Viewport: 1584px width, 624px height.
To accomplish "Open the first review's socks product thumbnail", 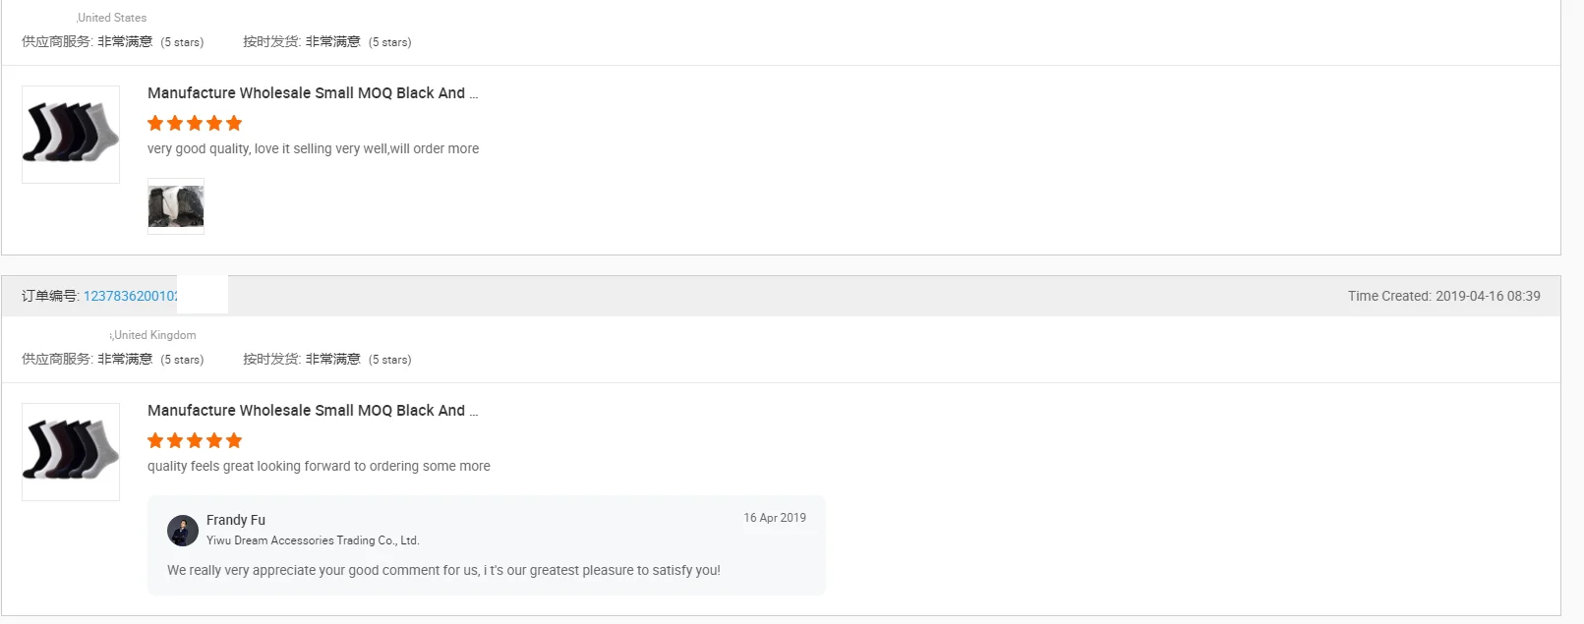I will coord(71,134).
